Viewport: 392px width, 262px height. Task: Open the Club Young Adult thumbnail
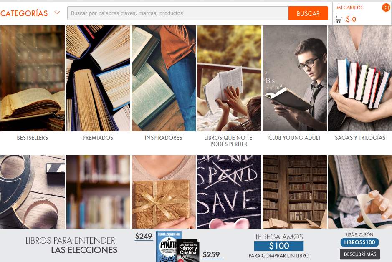[294, 78]
